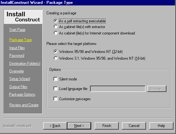Click the Options group label

[x=55, y=70]
